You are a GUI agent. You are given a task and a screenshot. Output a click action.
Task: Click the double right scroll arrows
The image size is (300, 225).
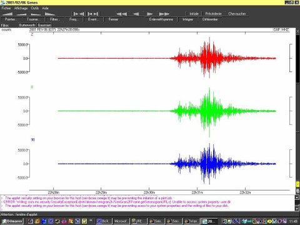pyautogui.click(x=164, y=14)
